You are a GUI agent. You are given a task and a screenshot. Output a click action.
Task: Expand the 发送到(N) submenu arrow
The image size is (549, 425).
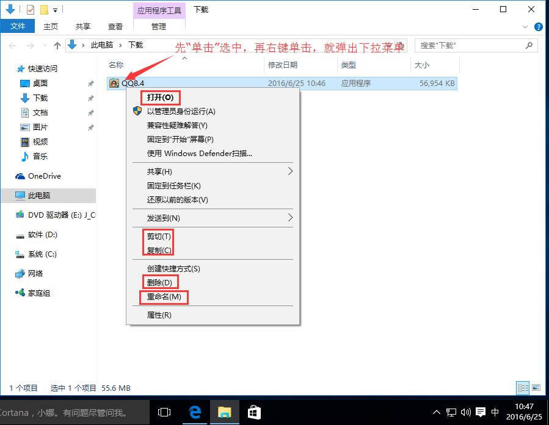(x=290, y=218)
